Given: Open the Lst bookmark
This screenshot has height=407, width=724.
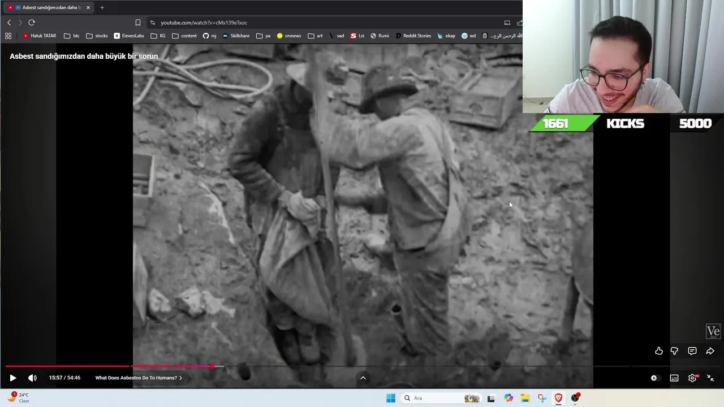Looking at the screenshot, I should [x=357, y=36].
